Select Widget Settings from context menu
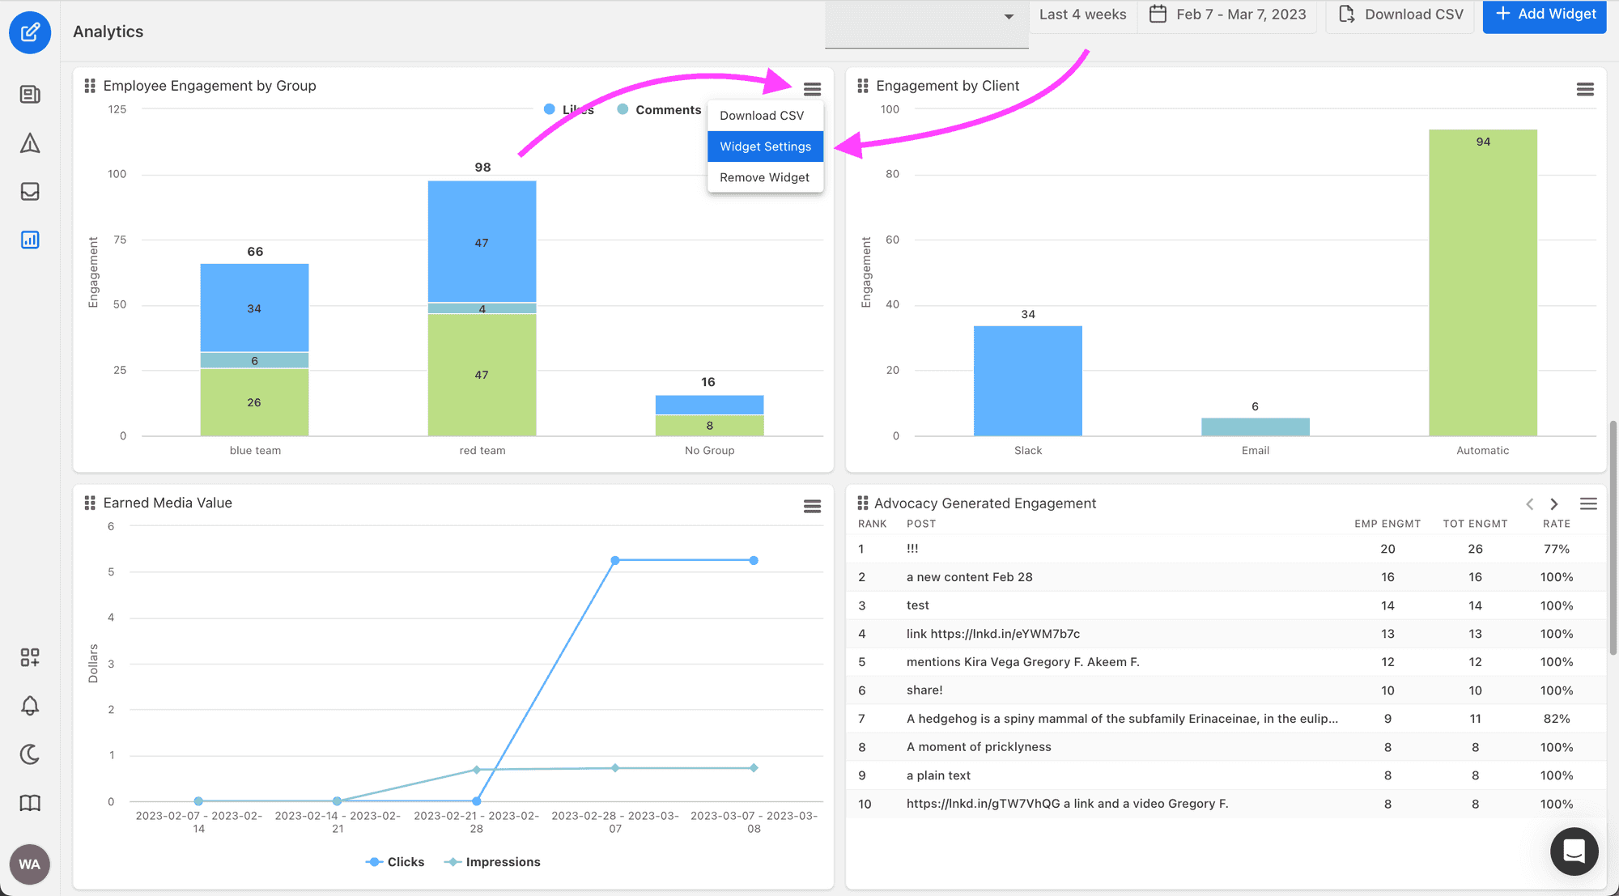The height and width of the screenshot is (896, 1619). [766, 146]
